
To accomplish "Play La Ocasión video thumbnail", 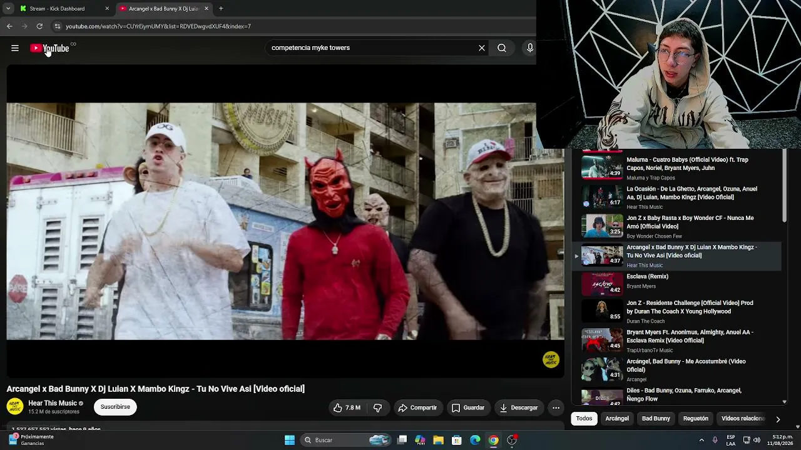I will click(x=602, y=197).
